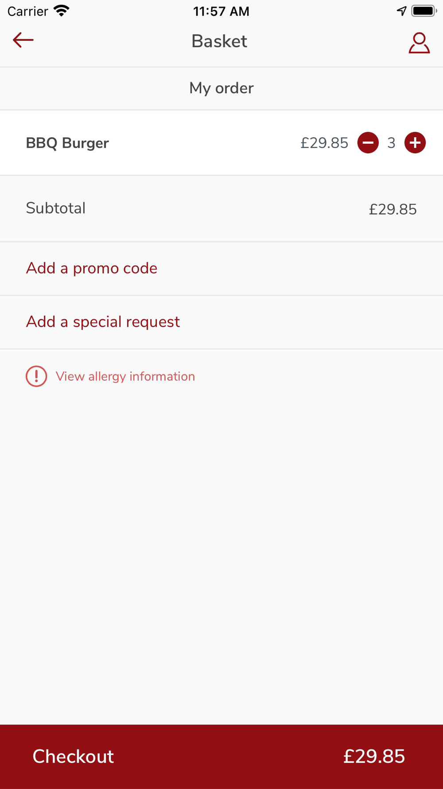The height and width of the screenshot is (789, 443).
Task: Go back using the arrow icon
Action: tap(23, 40)
